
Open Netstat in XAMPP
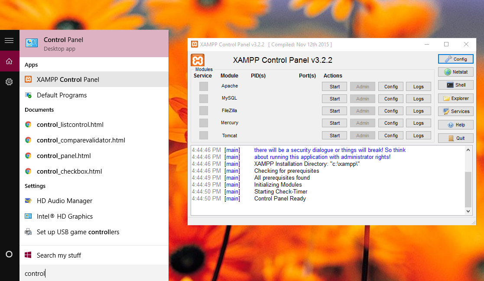click(x=455, y=72)
